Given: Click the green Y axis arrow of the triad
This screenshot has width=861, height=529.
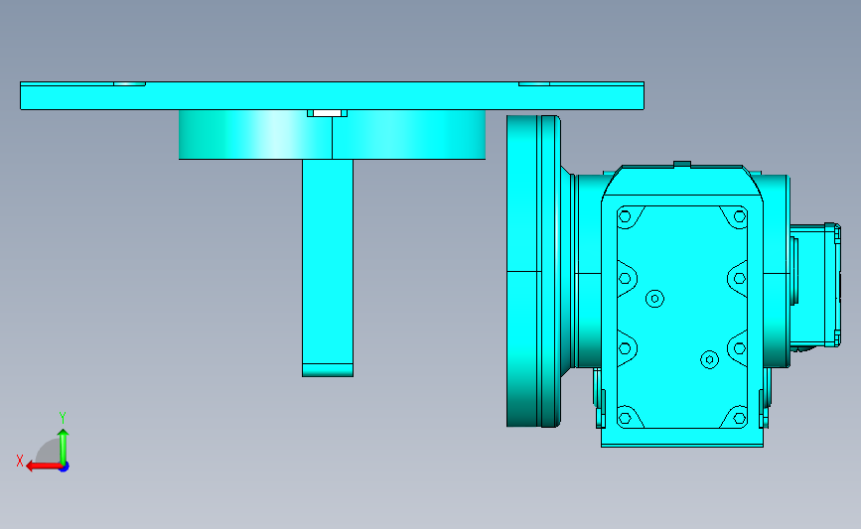Looking at the screenshot, I should [64, 447].
